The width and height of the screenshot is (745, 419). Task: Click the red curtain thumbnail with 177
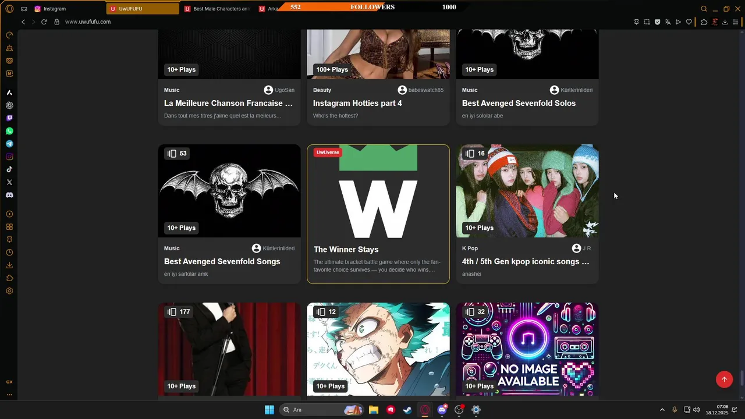(x=229, y=349)
